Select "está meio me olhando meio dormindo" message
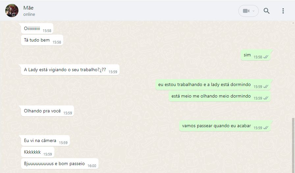295x173 pixels. pos(220,96)
